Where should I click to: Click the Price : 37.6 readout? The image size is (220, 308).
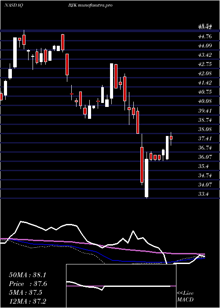[28, 284]
